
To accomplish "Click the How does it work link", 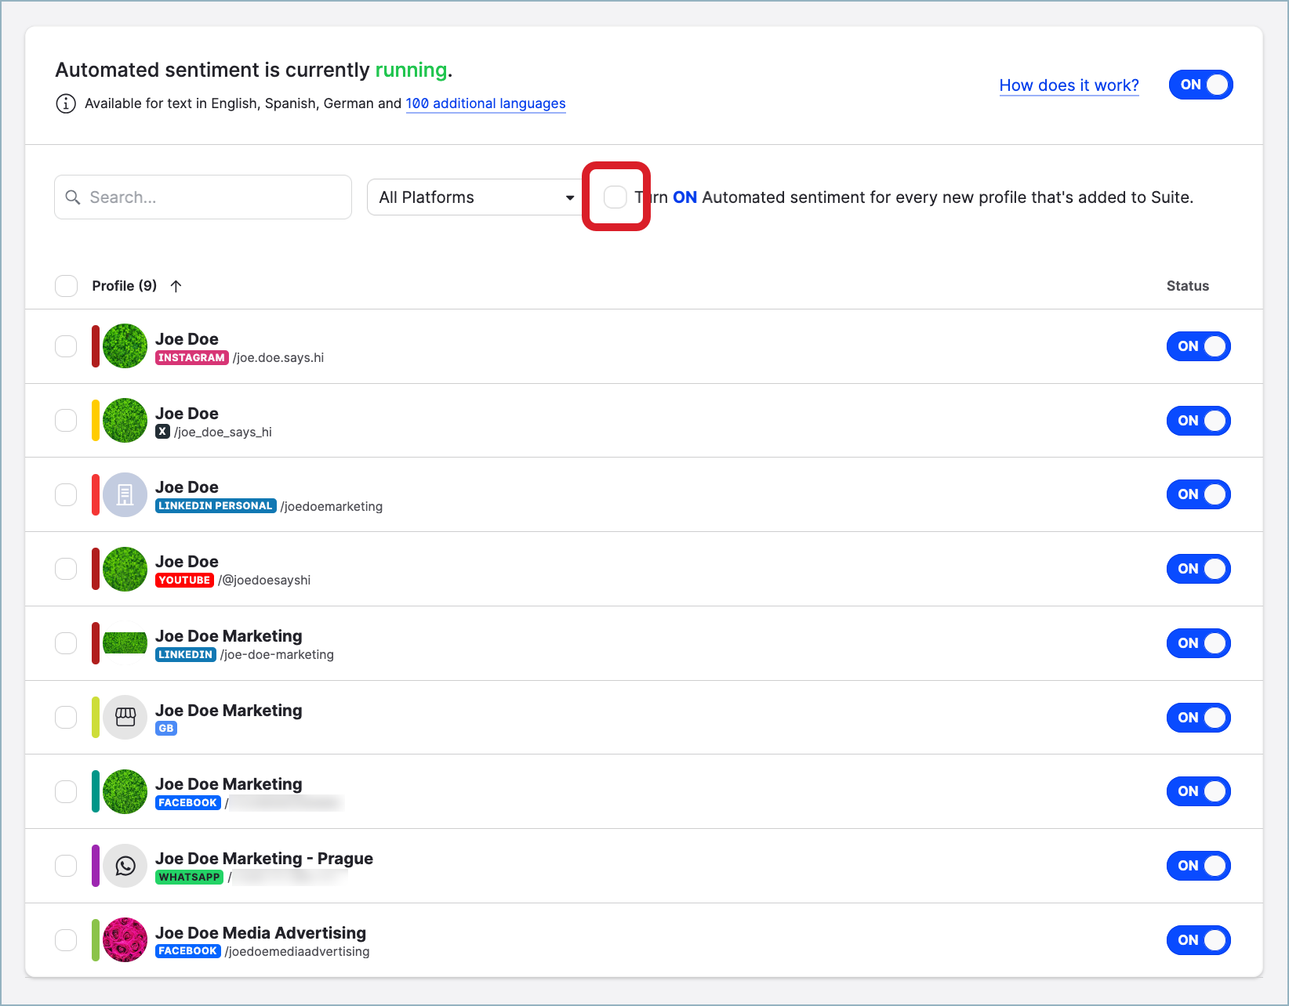I will tap(1069, 85).
